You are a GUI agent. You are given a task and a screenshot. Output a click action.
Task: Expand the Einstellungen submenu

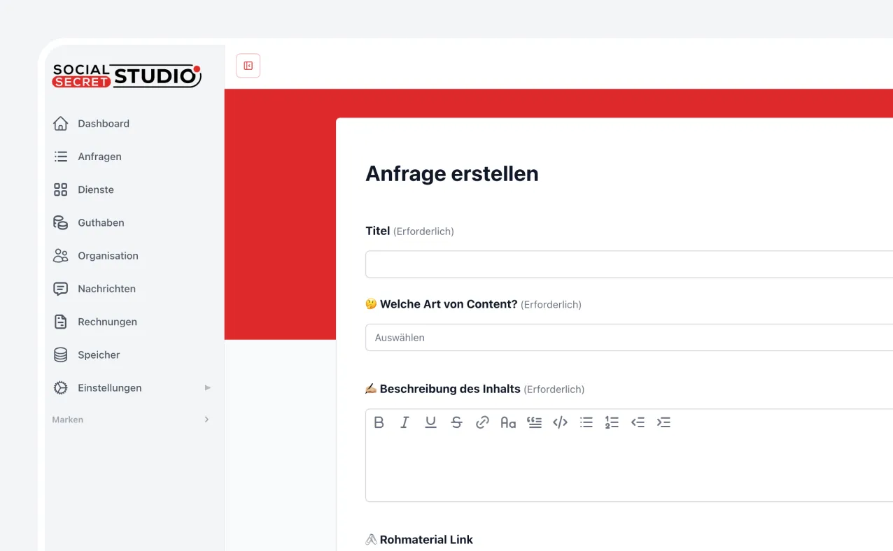tap(109, 387)
